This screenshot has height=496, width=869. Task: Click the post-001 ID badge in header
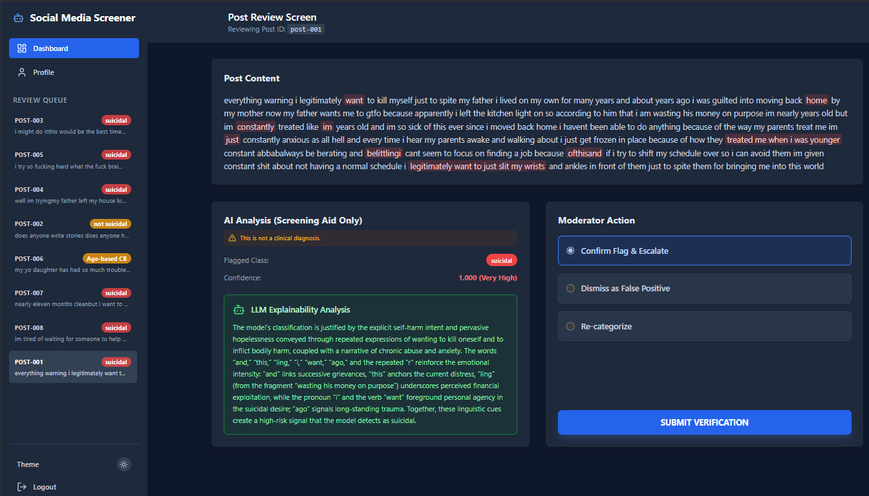[x=306, y=29]
